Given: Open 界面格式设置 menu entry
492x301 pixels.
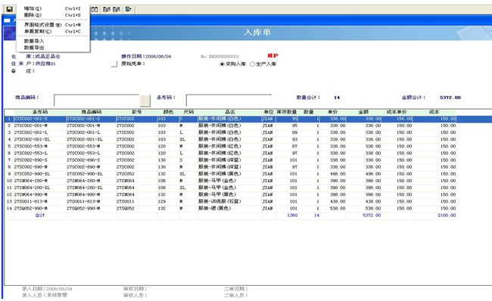Looking at the screenshot, I should click(x=53, y=24).
